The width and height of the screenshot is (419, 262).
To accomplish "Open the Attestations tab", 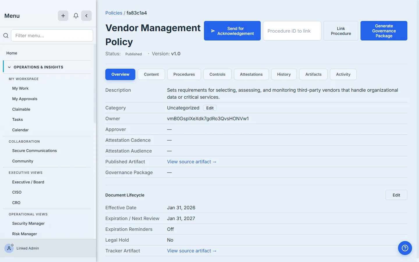I will [x=251, y=74].
